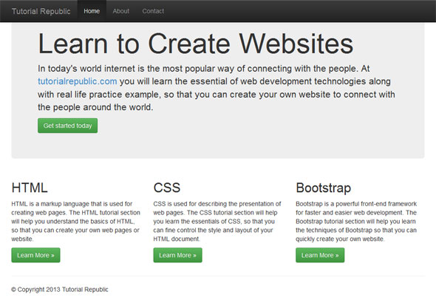
Task: Click the intro paragraph starting 'In today's world internet'
Action: [217, 88]
